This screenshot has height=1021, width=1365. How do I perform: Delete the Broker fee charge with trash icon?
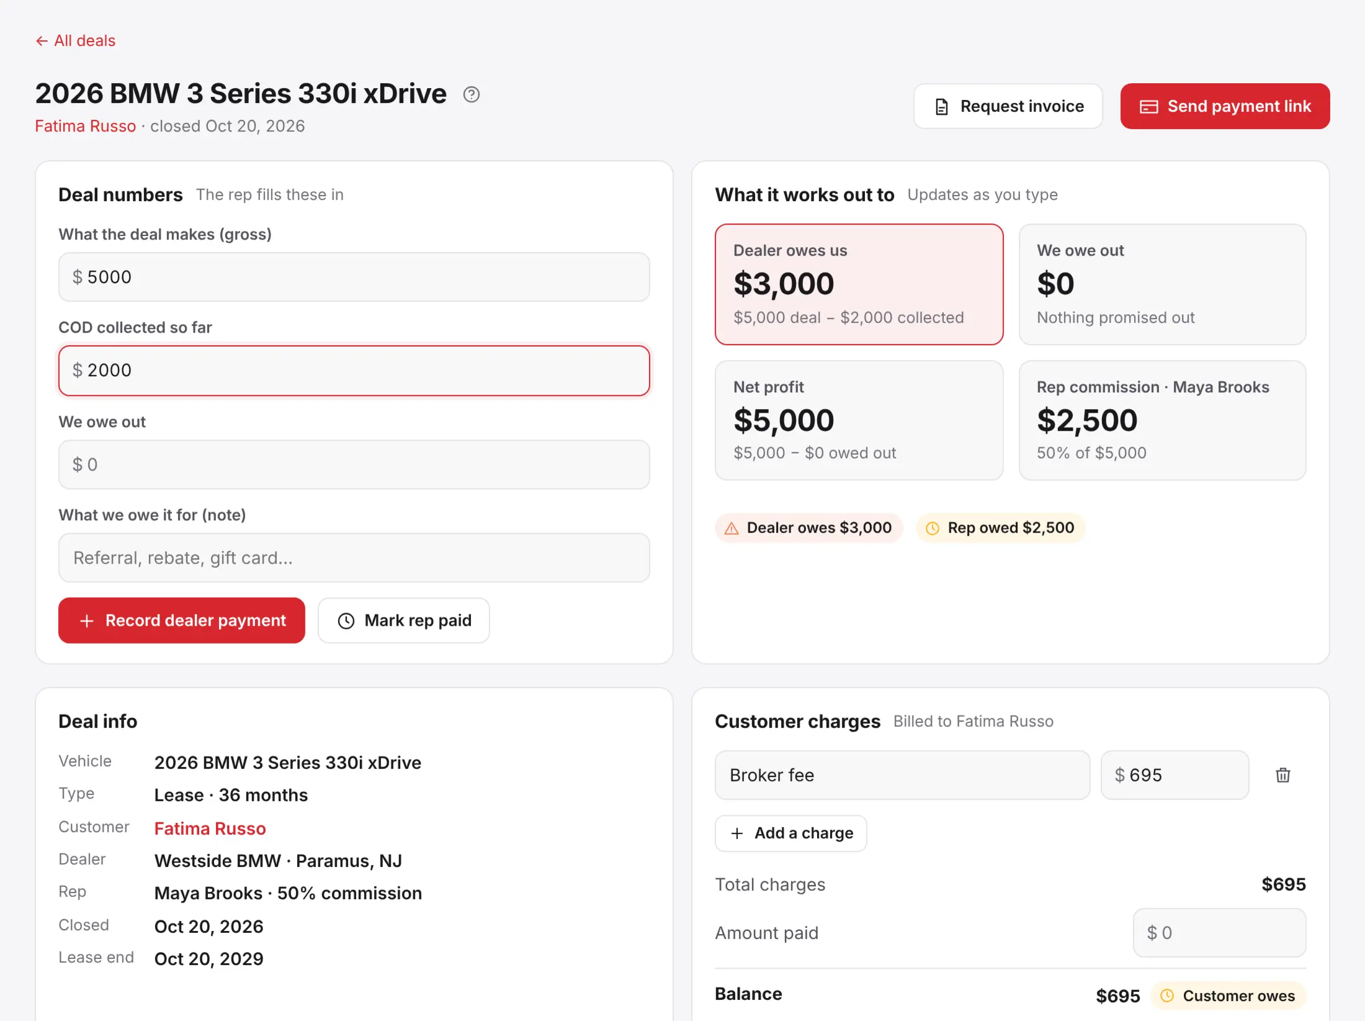(1283, 775)
